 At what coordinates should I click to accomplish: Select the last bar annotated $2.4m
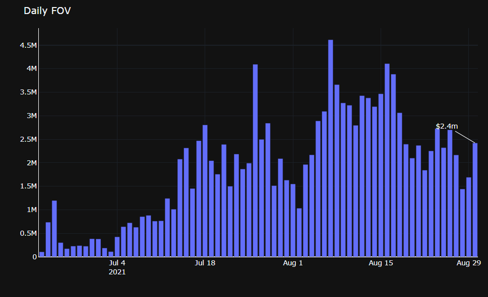tap(475, 200)
